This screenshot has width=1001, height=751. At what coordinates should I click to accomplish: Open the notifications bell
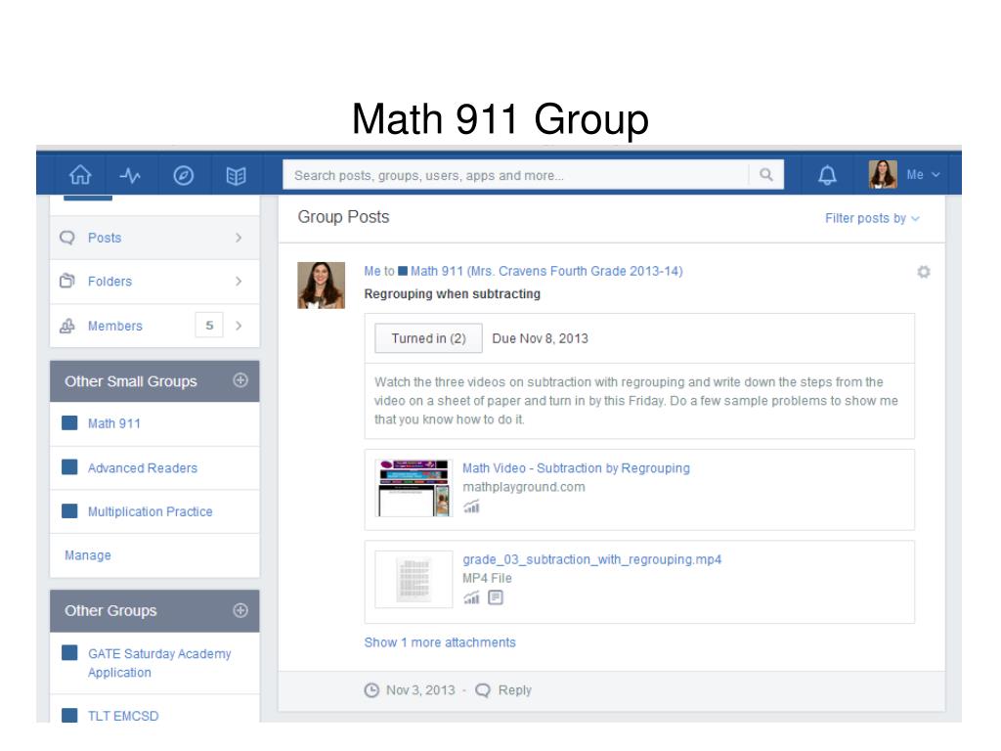[x=827, y=174]
